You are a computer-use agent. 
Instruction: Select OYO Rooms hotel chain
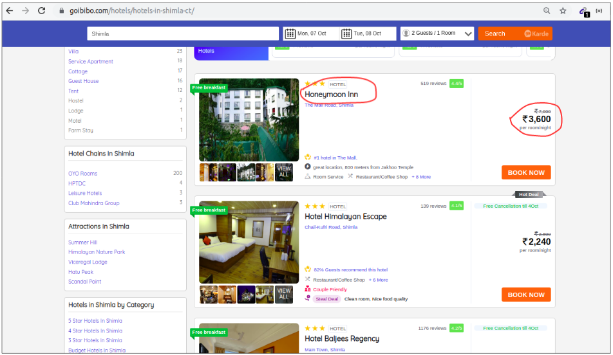(82, 174)
